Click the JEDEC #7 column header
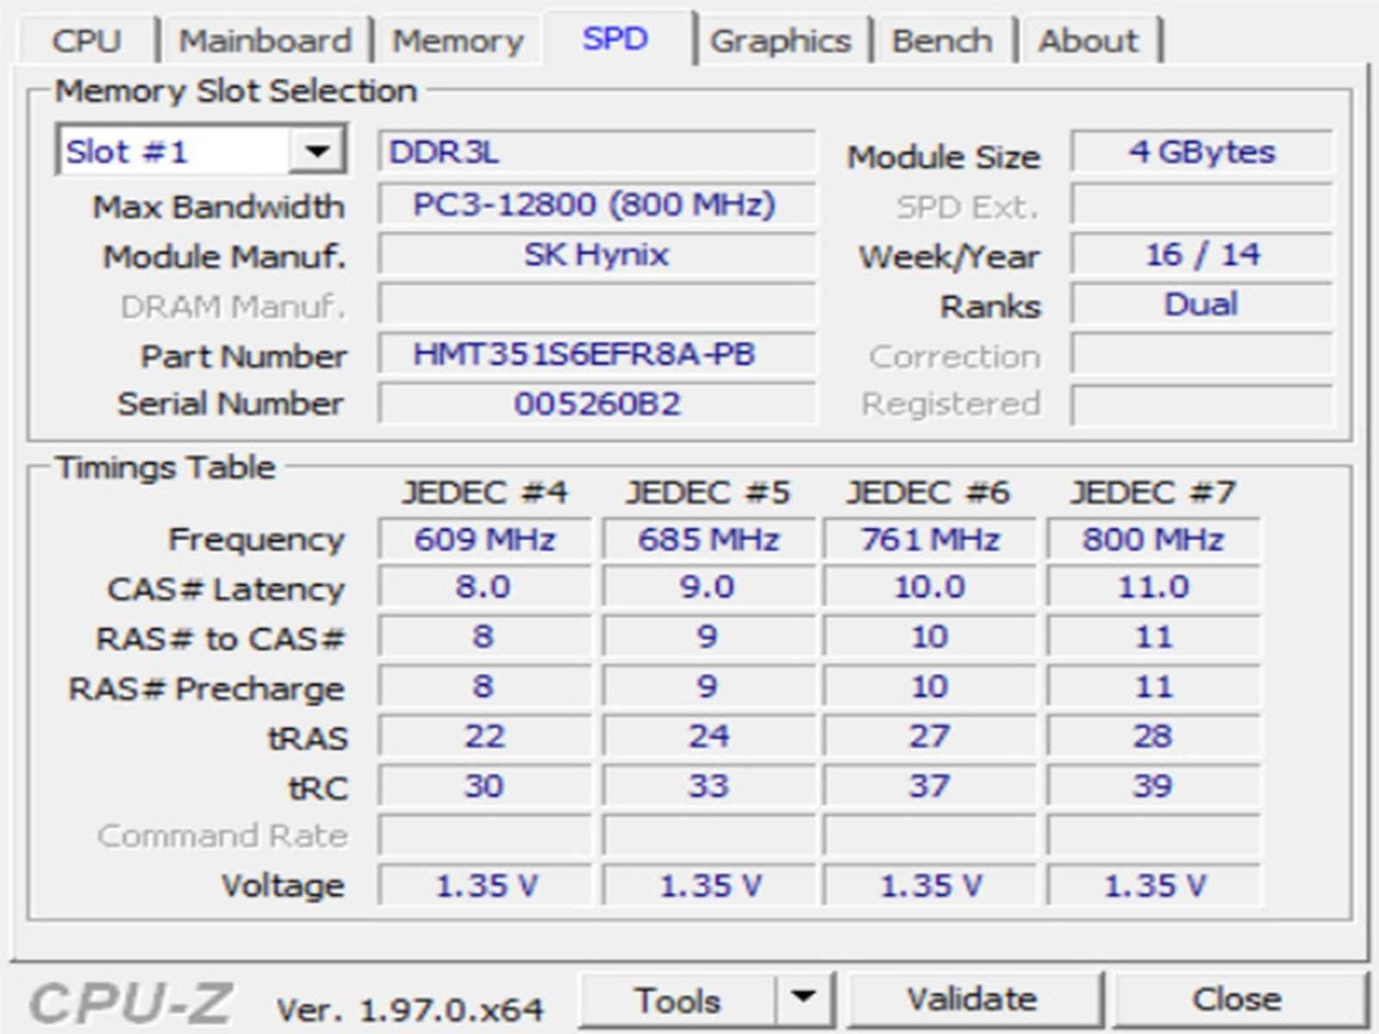This screenshot has width=1379, height=1034. [x=1153, y=492]
